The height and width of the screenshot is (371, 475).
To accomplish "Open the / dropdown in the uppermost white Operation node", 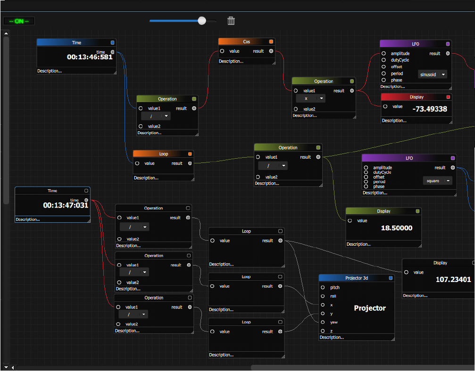I will point(134,227).
